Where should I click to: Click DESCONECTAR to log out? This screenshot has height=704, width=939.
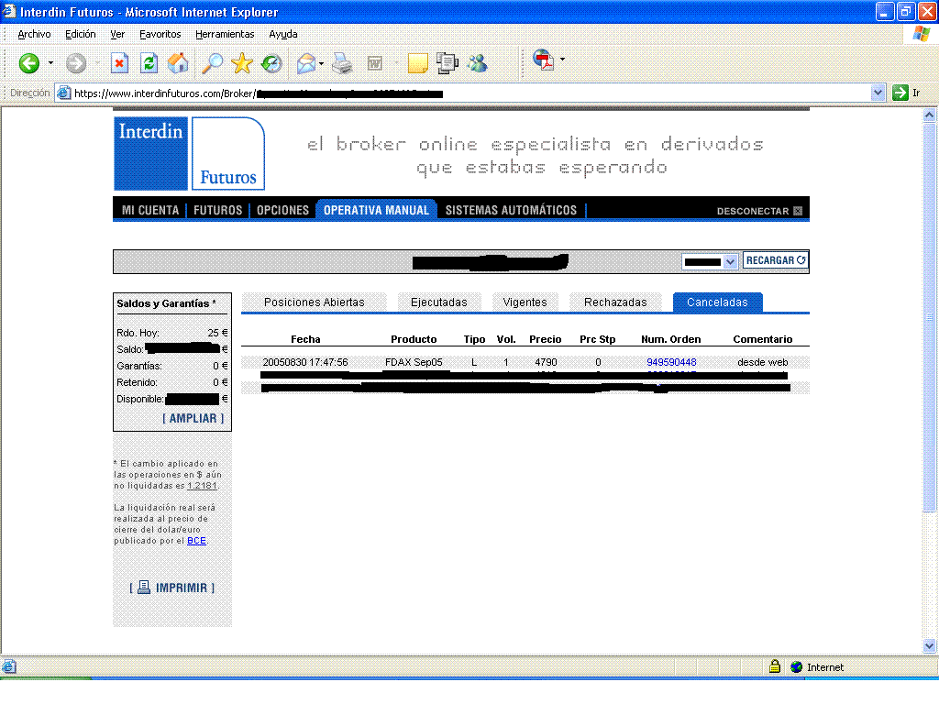tap(758, 211)
